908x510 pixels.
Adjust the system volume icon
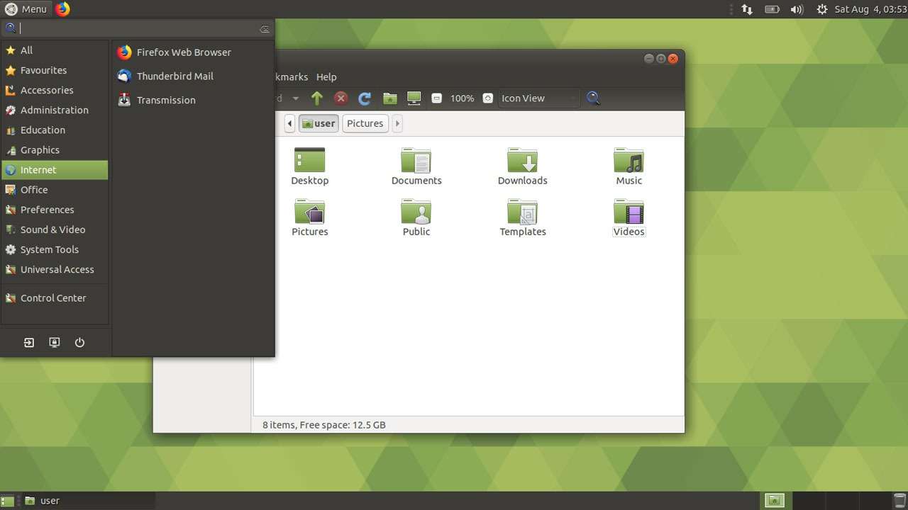[x=796, y=9]
